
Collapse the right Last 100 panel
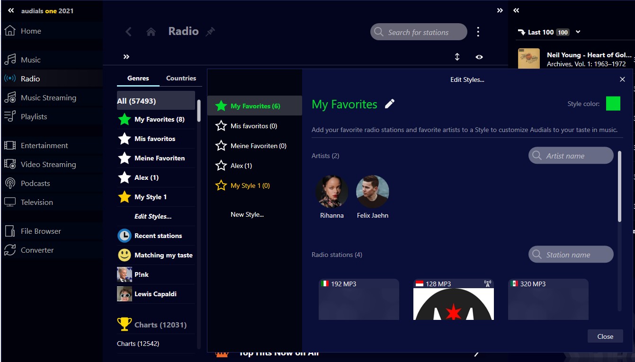click(517, 10)
